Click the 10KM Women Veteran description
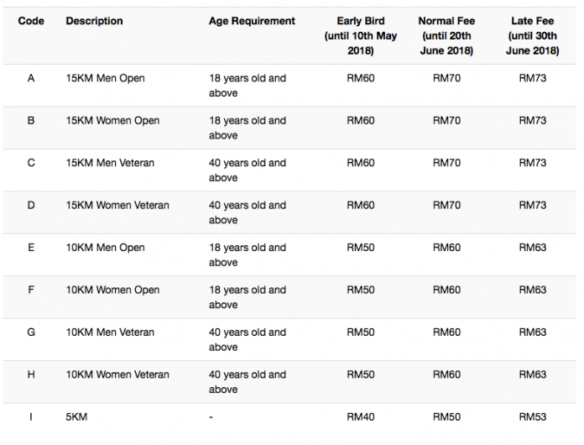This screenshot has height=445, width=584. pyautogui.click(x=117, y=374)
